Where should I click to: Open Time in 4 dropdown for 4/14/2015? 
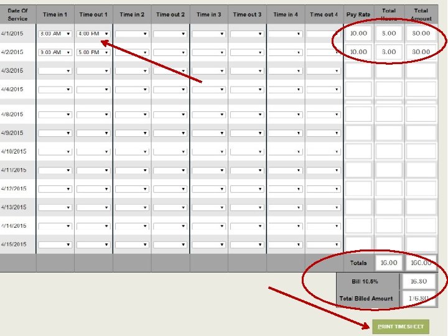tap(286, 226)
